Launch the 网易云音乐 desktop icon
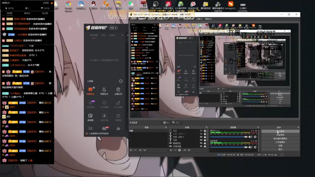This screenshot has width=315, height=177. (168, 6)
